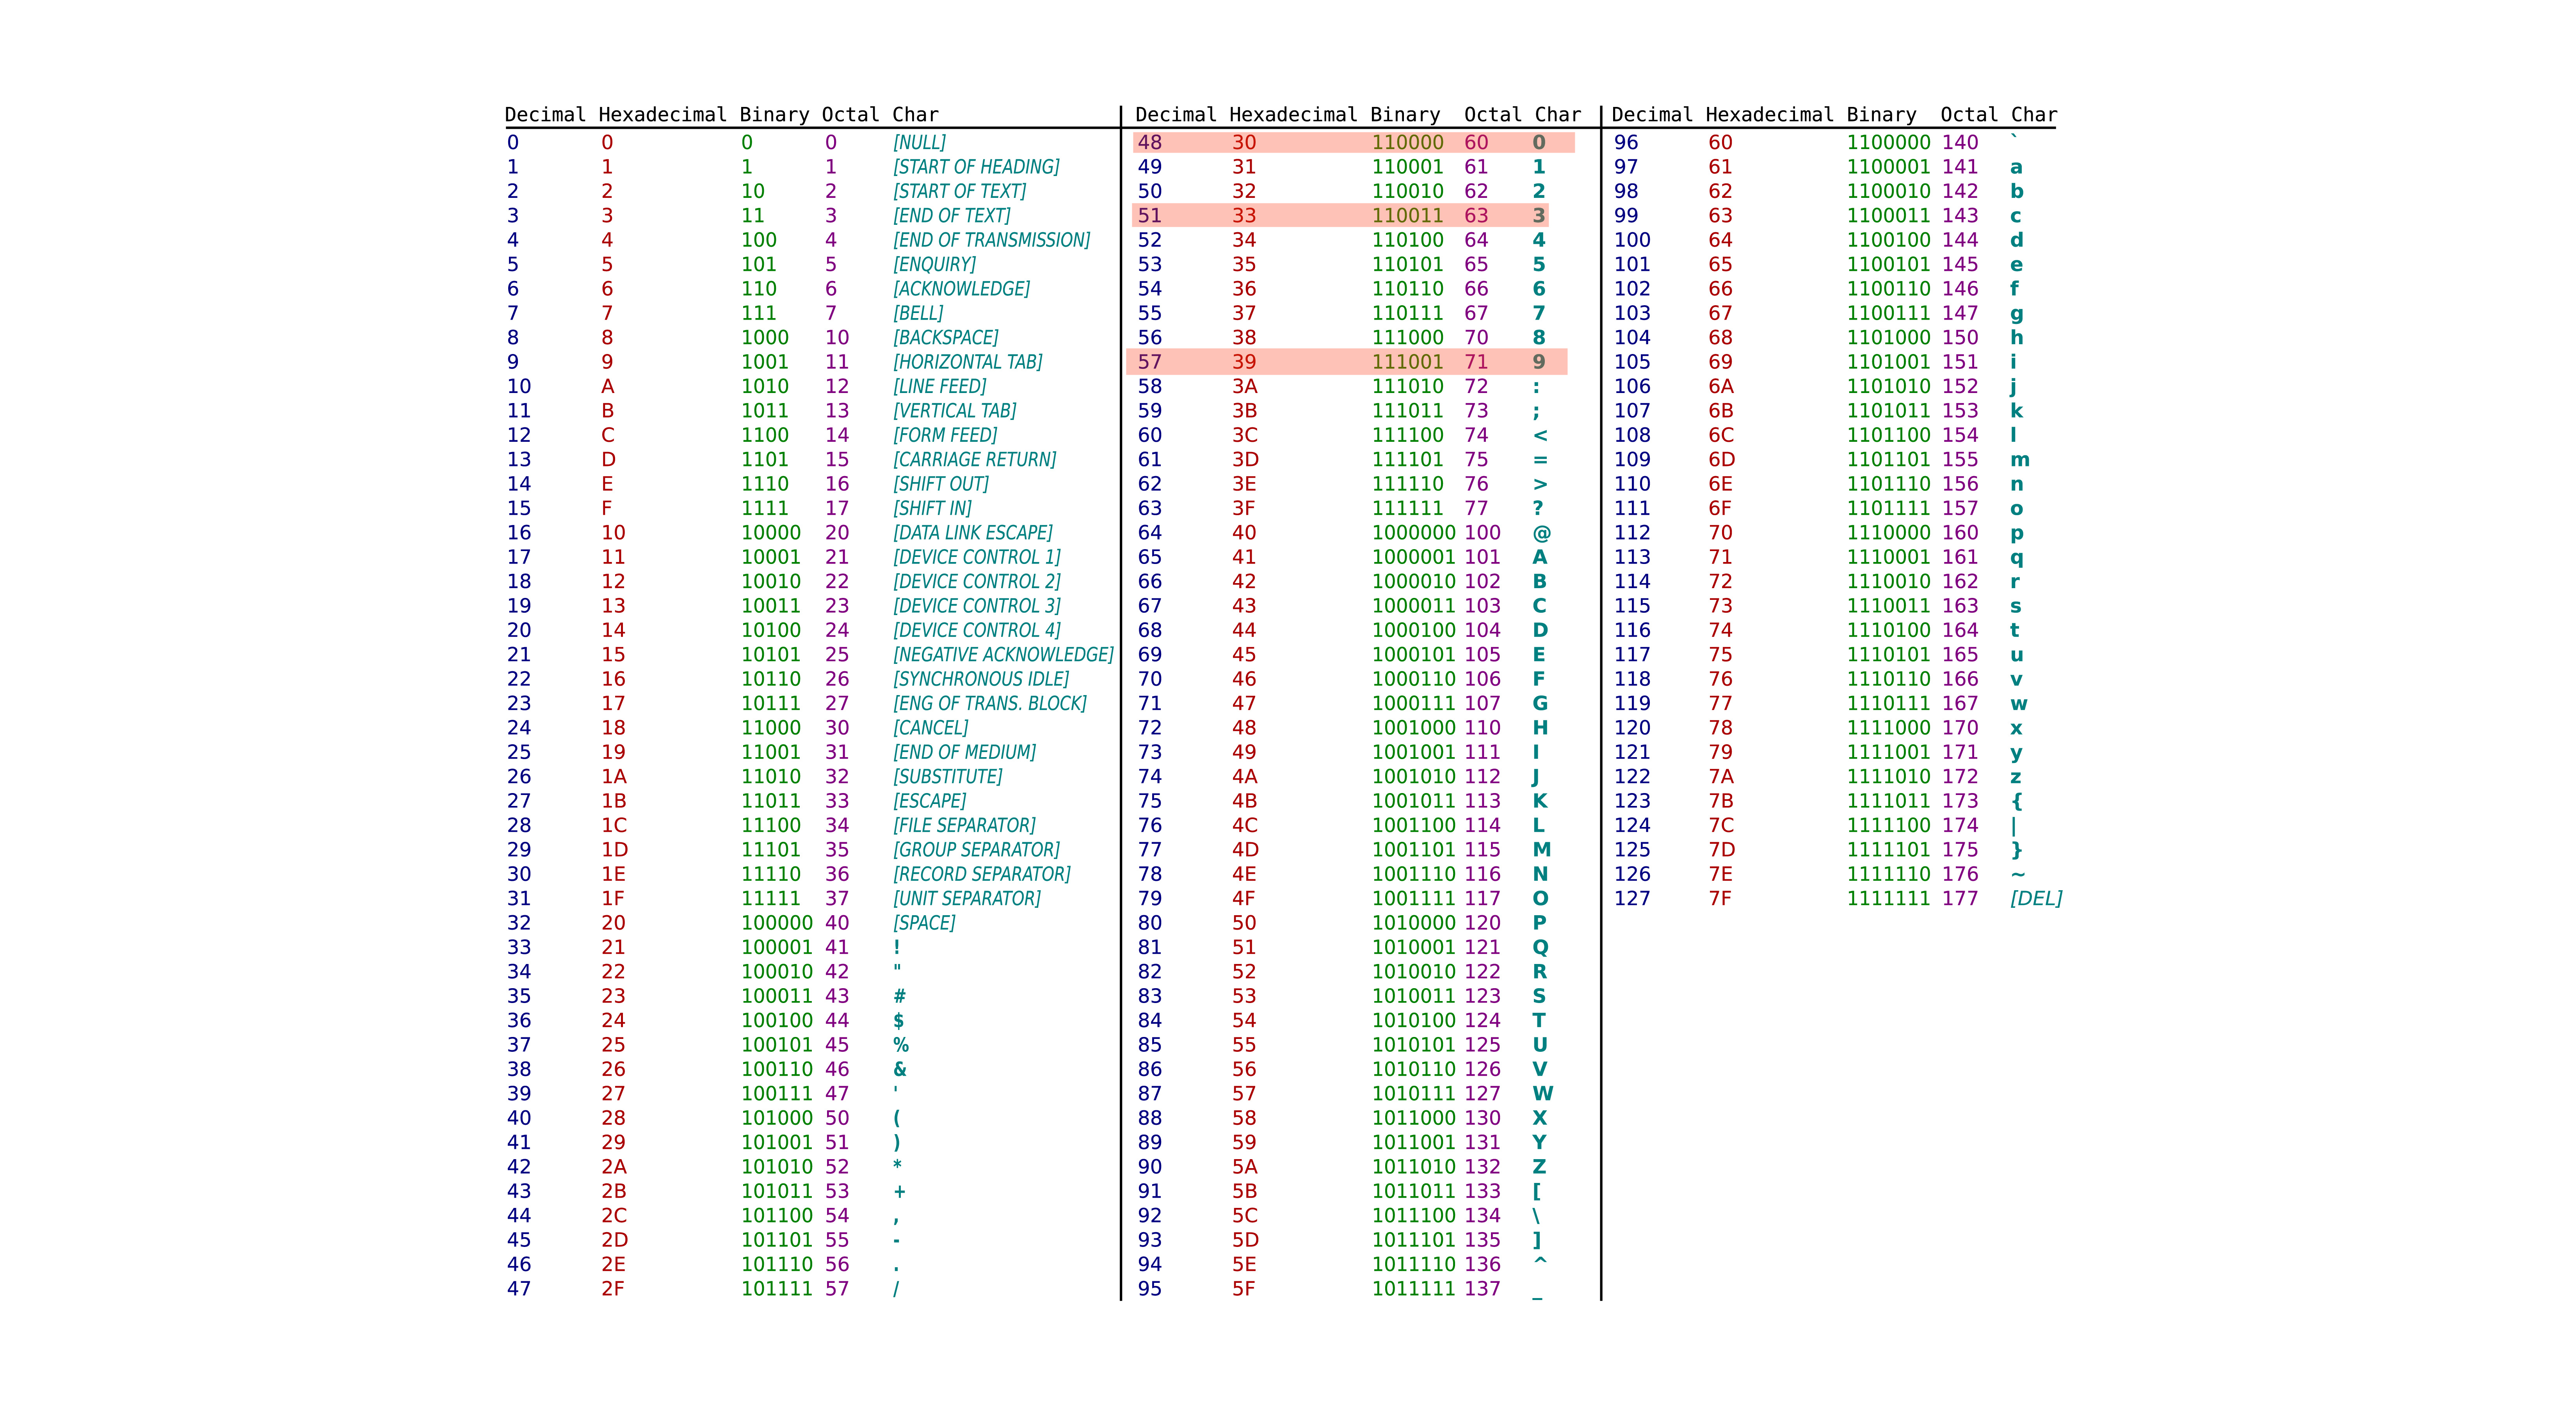
Task: Click the third table's Octal header
Action: pyautogui.click(x=1969, y=115)
